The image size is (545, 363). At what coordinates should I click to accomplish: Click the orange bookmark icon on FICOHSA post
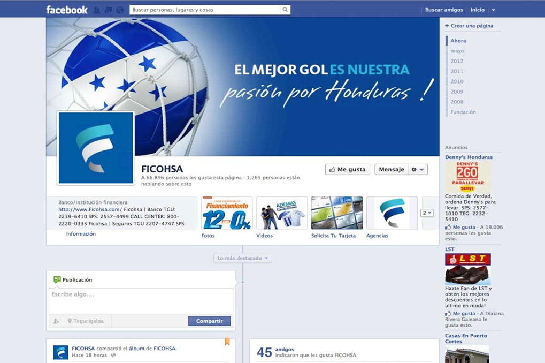click(227, 342)
